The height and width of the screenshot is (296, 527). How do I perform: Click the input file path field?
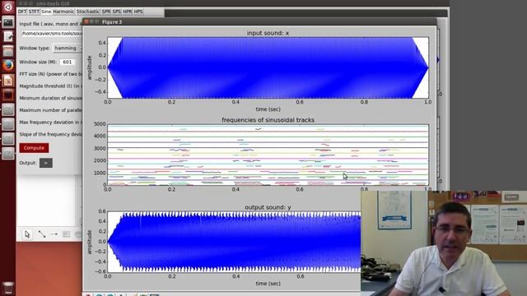point(51,34)
